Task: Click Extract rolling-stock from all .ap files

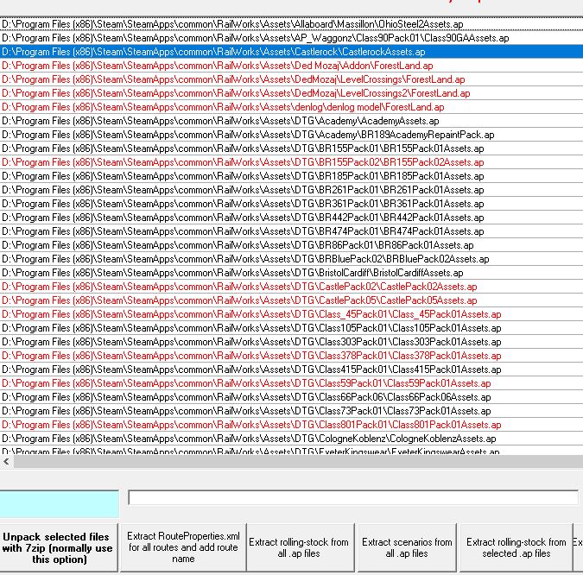Action: 300,547
